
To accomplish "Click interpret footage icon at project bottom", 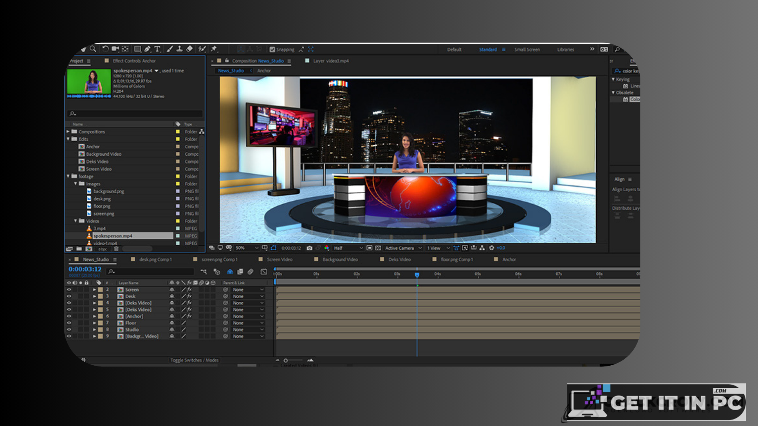I will [x=69, y=249].
